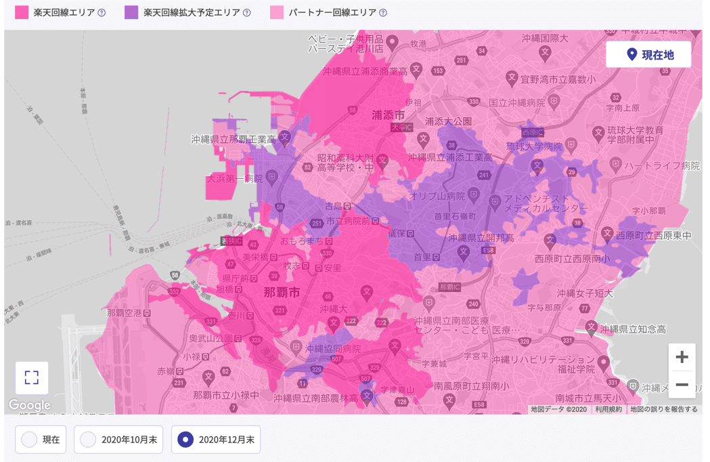Toggle fullscreen map view
The height and width of the screenshot is (462, 710).
31,378
